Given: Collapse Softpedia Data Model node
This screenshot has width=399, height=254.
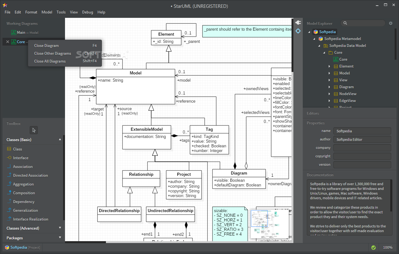Looking at the screenshot, I should pos(319,46).
